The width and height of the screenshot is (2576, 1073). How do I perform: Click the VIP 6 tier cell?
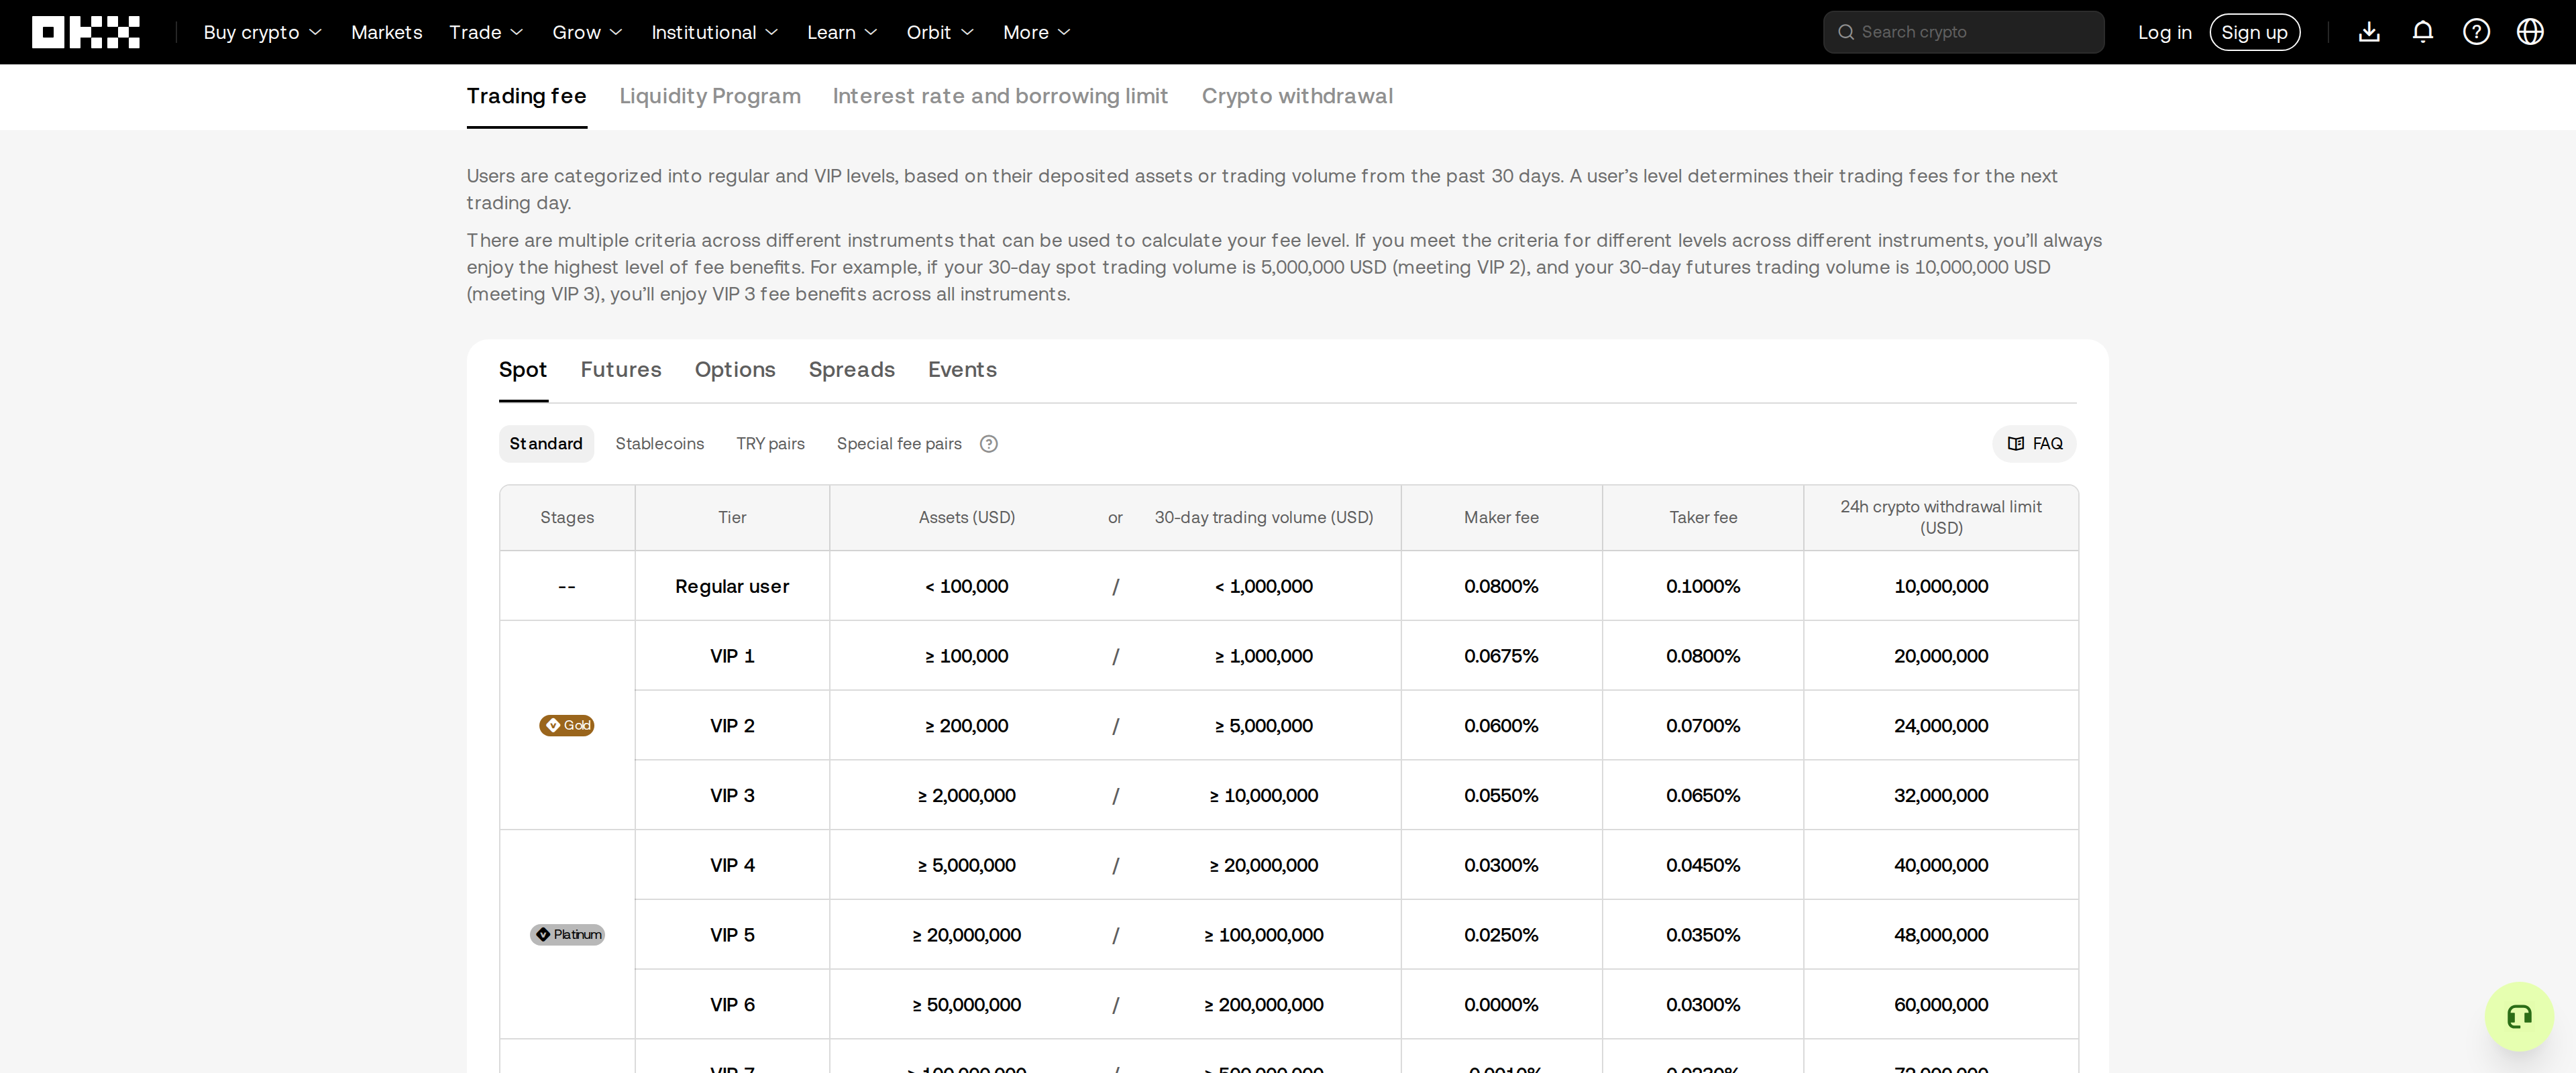[732, 1005]
